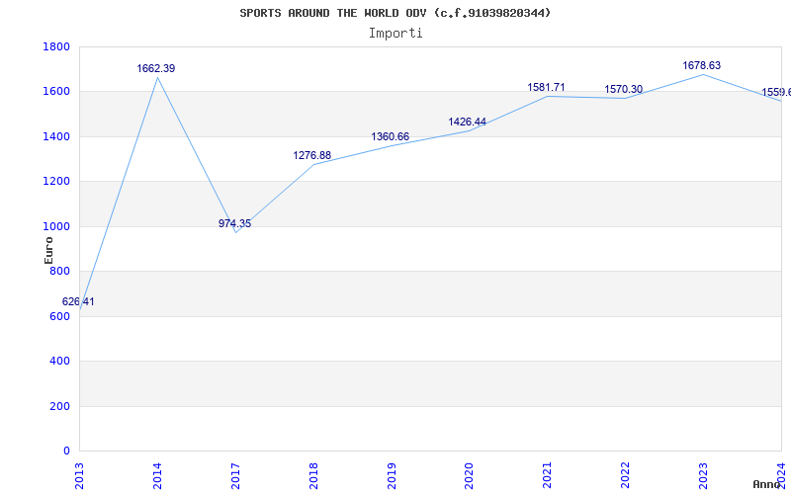Click the 800 y-axis tick label
Image resolution: width=791 pixels, height=494 pixels.
tap(59, 271)
